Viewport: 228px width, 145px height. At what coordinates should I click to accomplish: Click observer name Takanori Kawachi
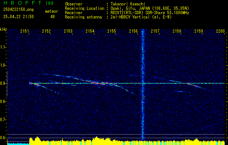[x=128, y=4]
